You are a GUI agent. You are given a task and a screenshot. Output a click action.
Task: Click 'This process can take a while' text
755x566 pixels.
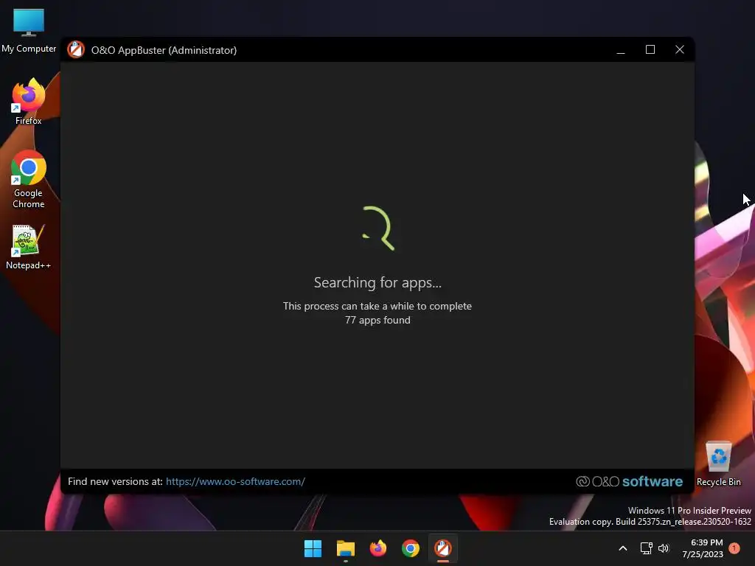377,306
